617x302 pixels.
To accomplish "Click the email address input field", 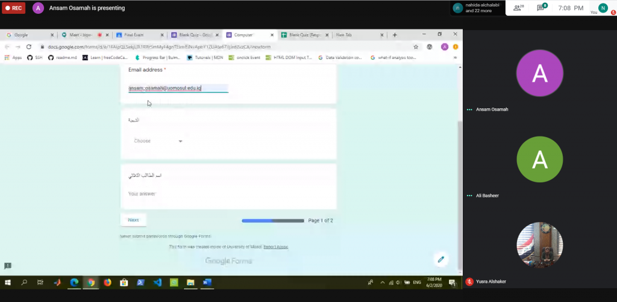I will point(178,88).
